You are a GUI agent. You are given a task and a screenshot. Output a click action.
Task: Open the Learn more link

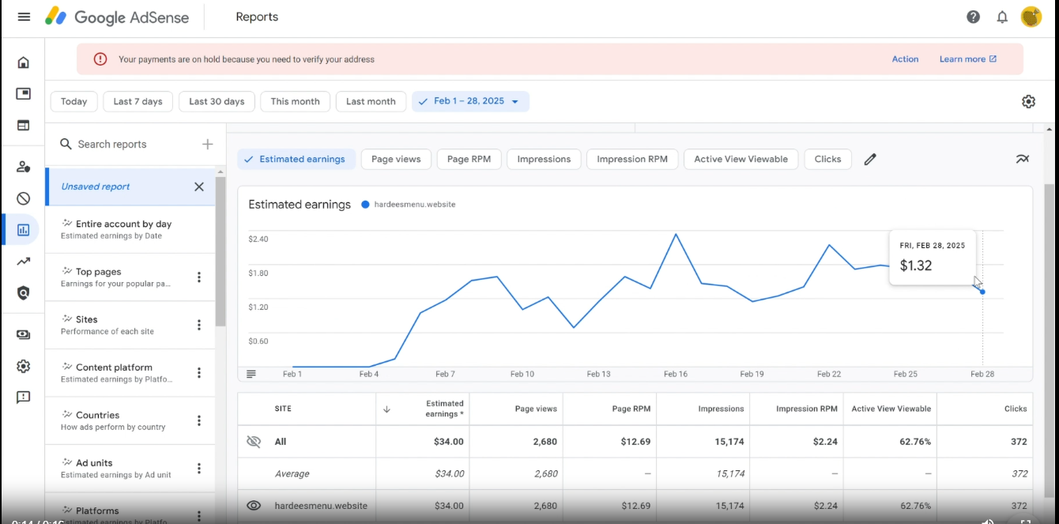(968, 59)
